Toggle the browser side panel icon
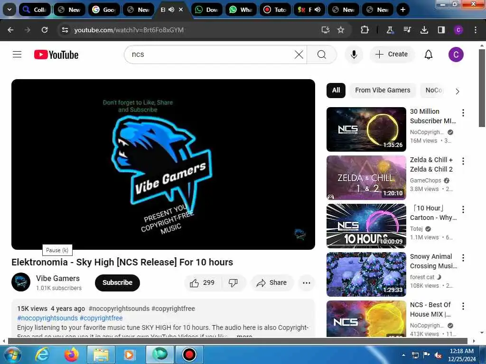Screen dimensions: 486x364 pyautogui.click(x=441, y=30)
